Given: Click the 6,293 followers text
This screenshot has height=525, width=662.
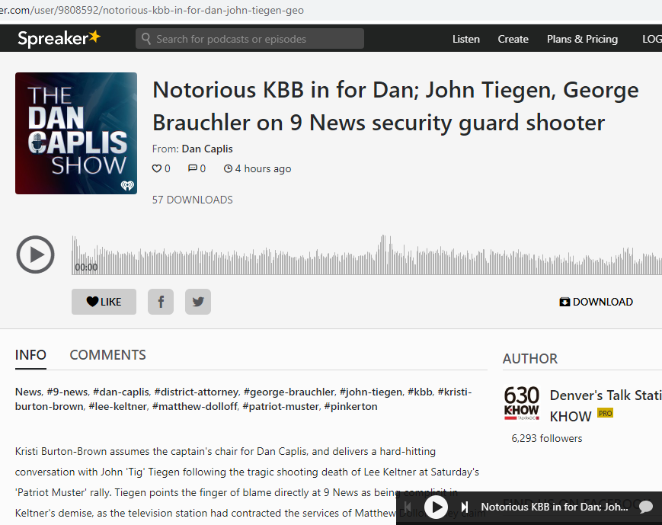Looking at the screenshot, I should pos(547,438).
